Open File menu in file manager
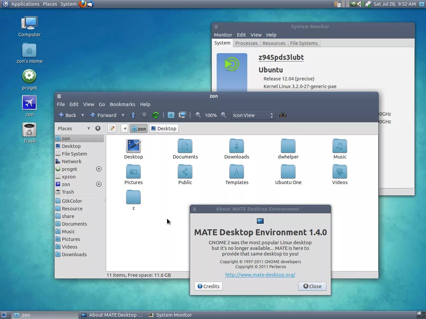This screenshot has width=426, height=319. 61,104
